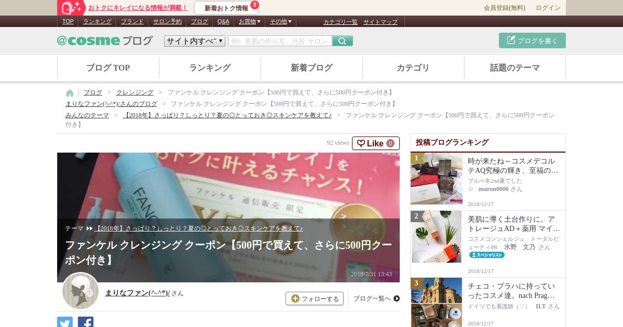Click 会員登録(無料) link
This screenshot has height=327, width=623.
pos(505,8)
